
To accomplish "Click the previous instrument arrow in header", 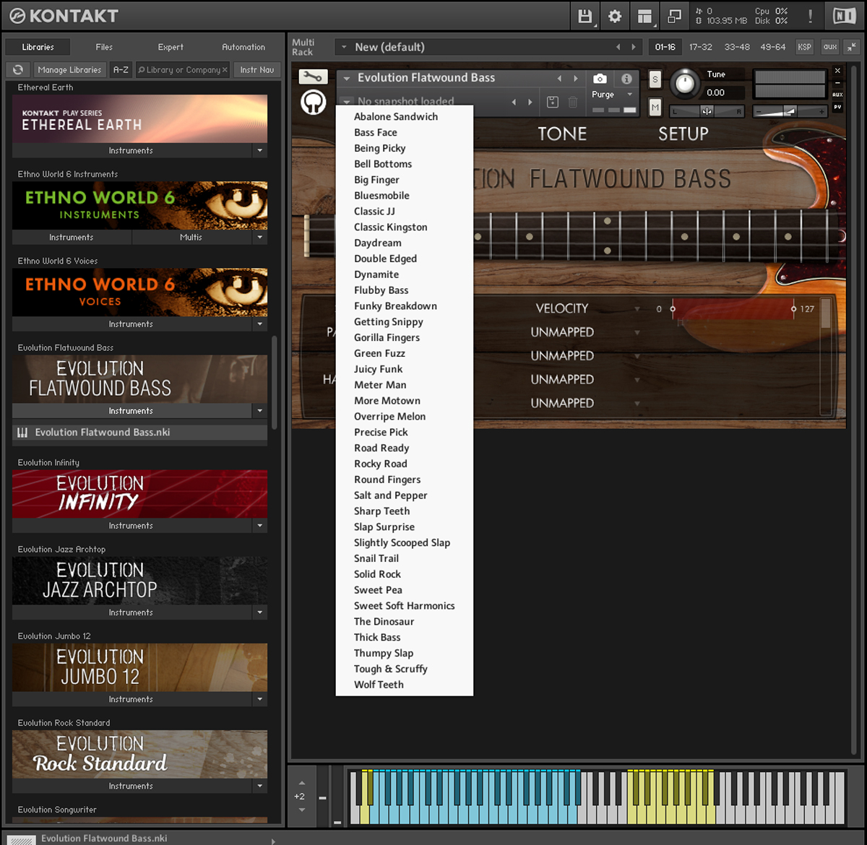I will pos(559,78).
